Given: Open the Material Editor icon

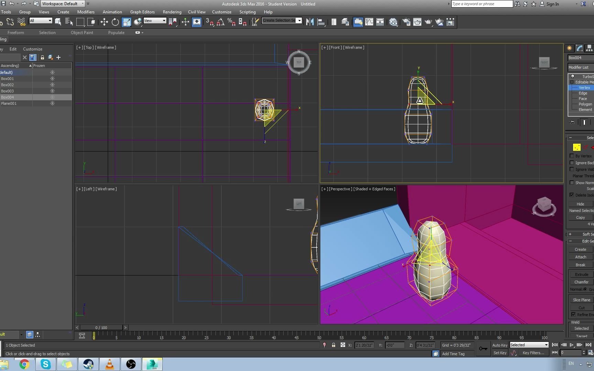Looking at the screenshot, I should click(394, 22).
